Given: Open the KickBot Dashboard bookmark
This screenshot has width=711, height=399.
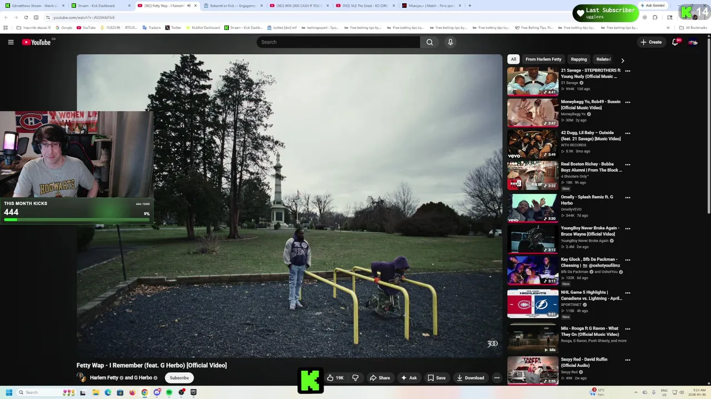Looking at the screenshot, I should pyautogui.click(x=203, y=28).
